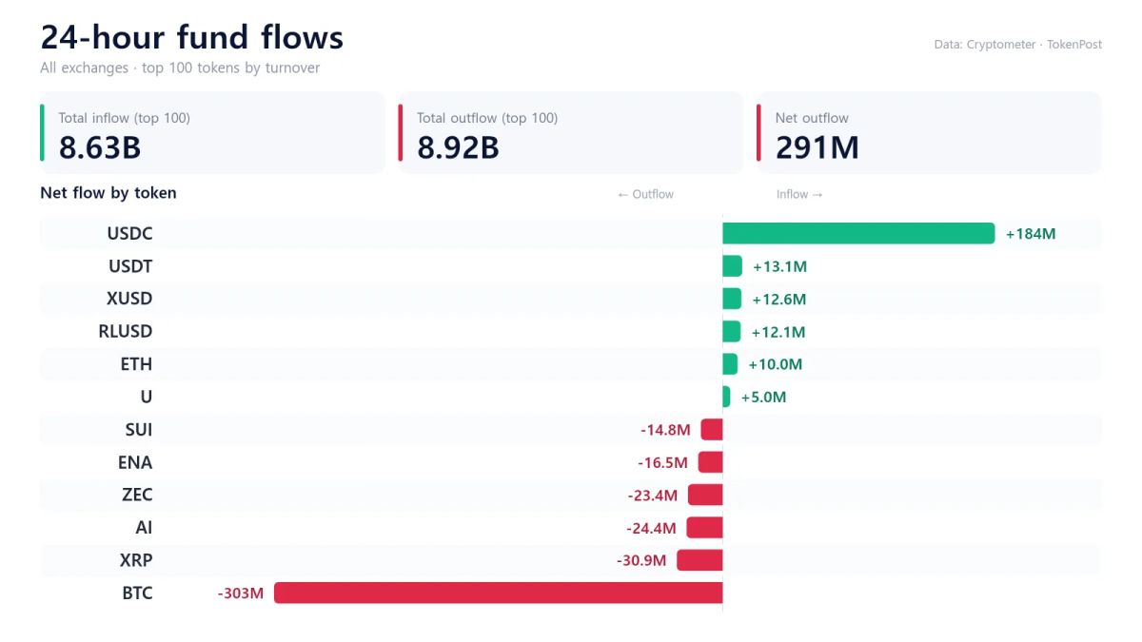Click the -23.4M value
This screenshot has height=642, width=1142.
pos(653,496)
